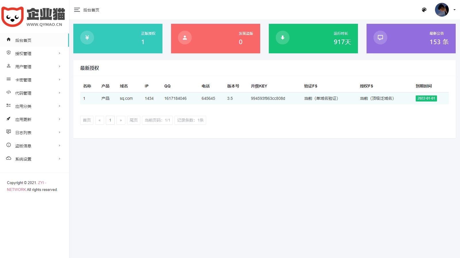Screen dimensions: 460x258
Task: Click the QQ number 1617184046
Action: point(175,98)
